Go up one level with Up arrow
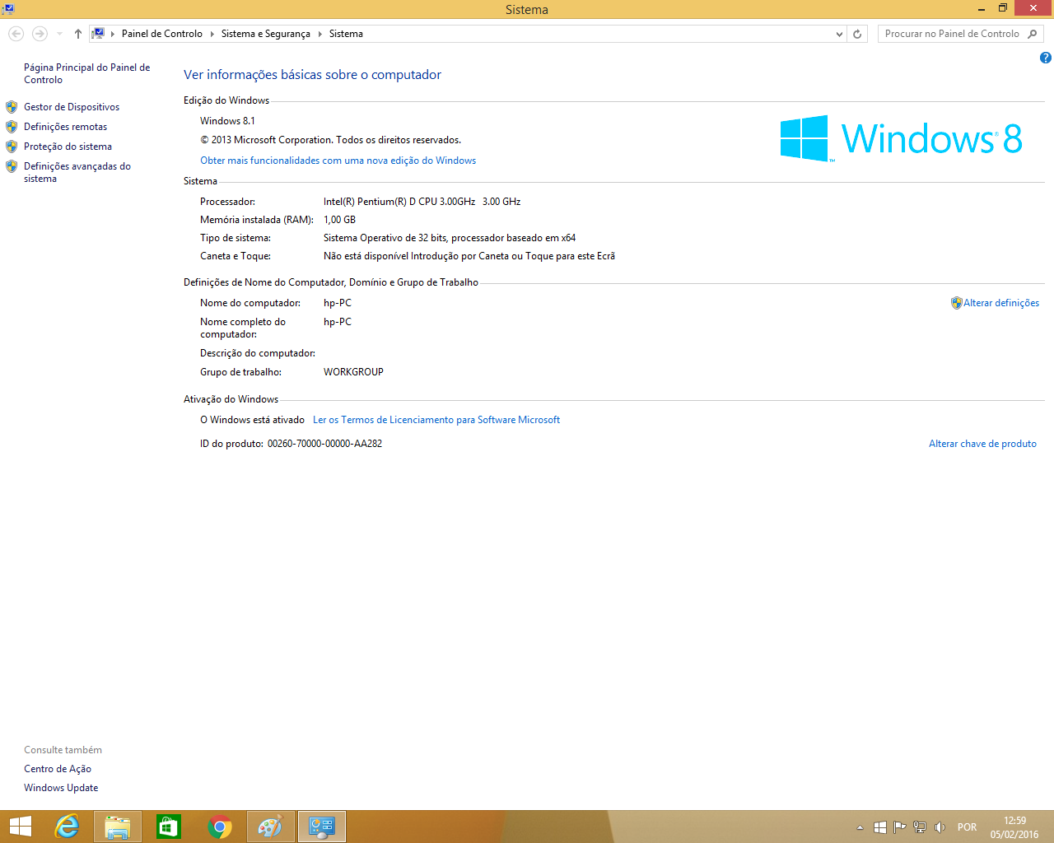This screenshot has width=1054, height=843. pyautogui.click(x=78, y=34)
